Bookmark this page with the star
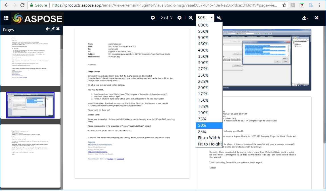Viewport: 326px width, 191px height. tap(284, 5)
